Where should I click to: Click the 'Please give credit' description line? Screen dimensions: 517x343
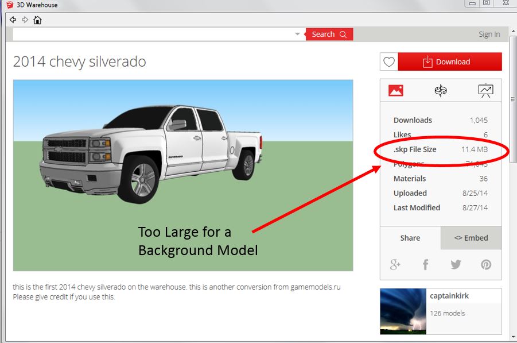64,297
